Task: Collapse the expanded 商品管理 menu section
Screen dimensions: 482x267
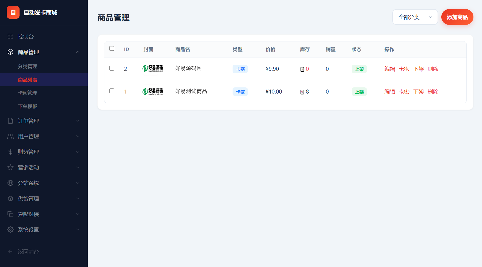Action: point(78,52)
